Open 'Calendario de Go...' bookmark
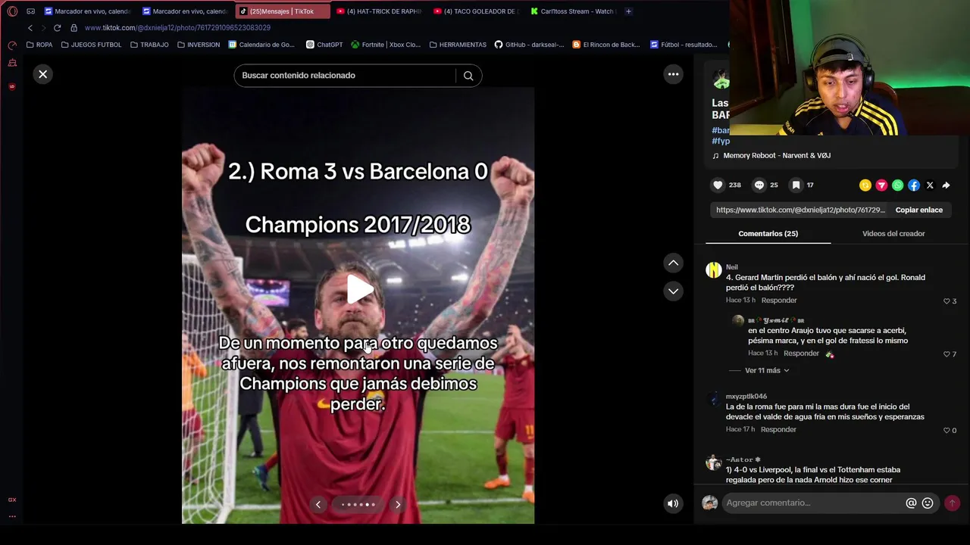970x545 pixels. coord(261,45)
